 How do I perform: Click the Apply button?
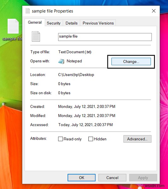pyautogui.click(x=143, y=178)
